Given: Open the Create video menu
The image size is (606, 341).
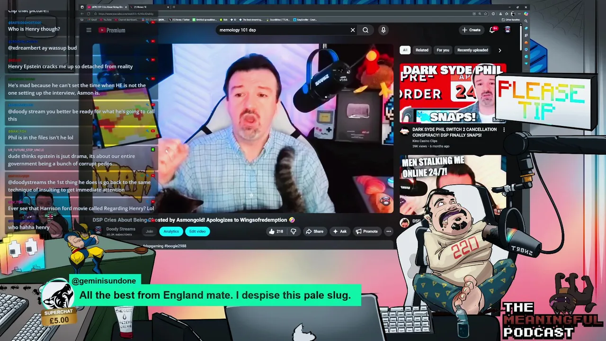Looking at the screenshot, I should point(471,30).
